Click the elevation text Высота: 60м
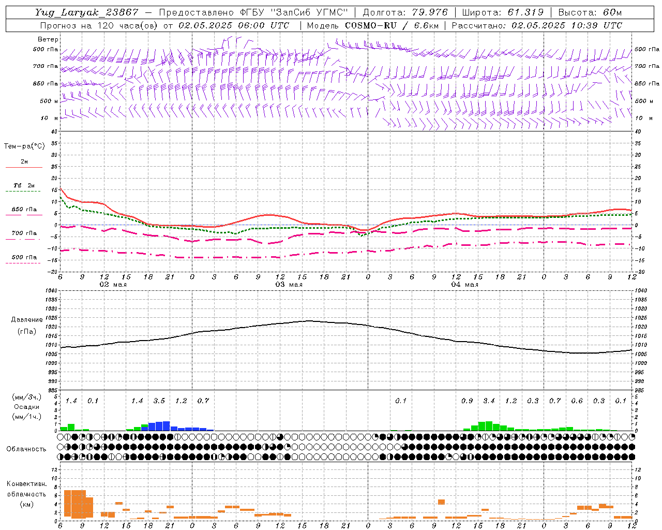662x530 pixels. [x=590, y=12]
